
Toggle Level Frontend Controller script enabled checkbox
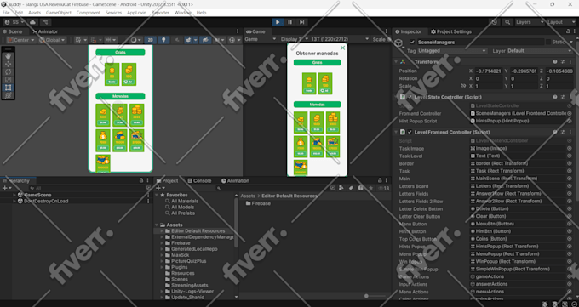(410, 132)
